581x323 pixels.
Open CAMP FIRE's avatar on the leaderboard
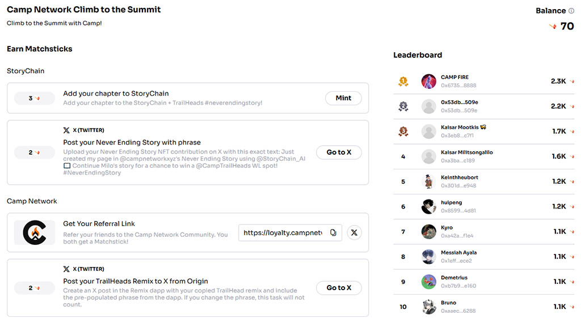(x=429, y=81)
